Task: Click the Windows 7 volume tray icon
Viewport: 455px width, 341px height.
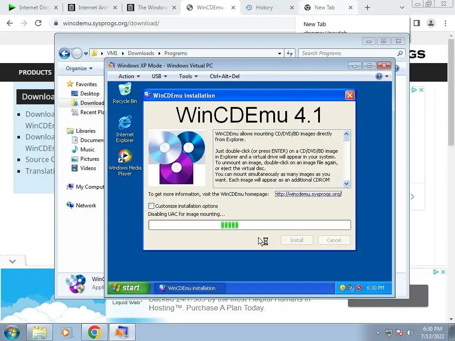Action: point(410,333)
